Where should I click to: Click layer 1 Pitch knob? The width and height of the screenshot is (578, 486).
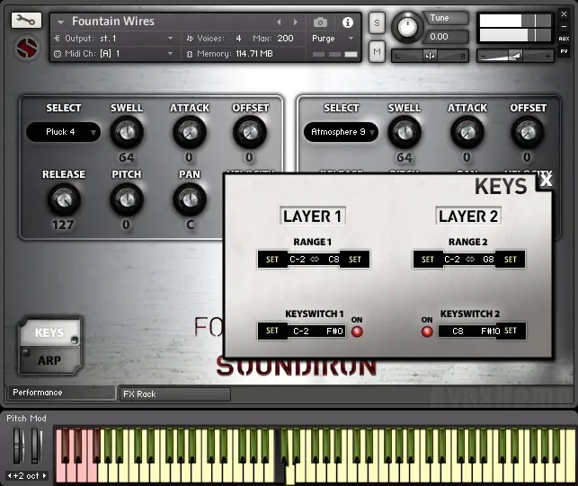click(x=127, y=199)
